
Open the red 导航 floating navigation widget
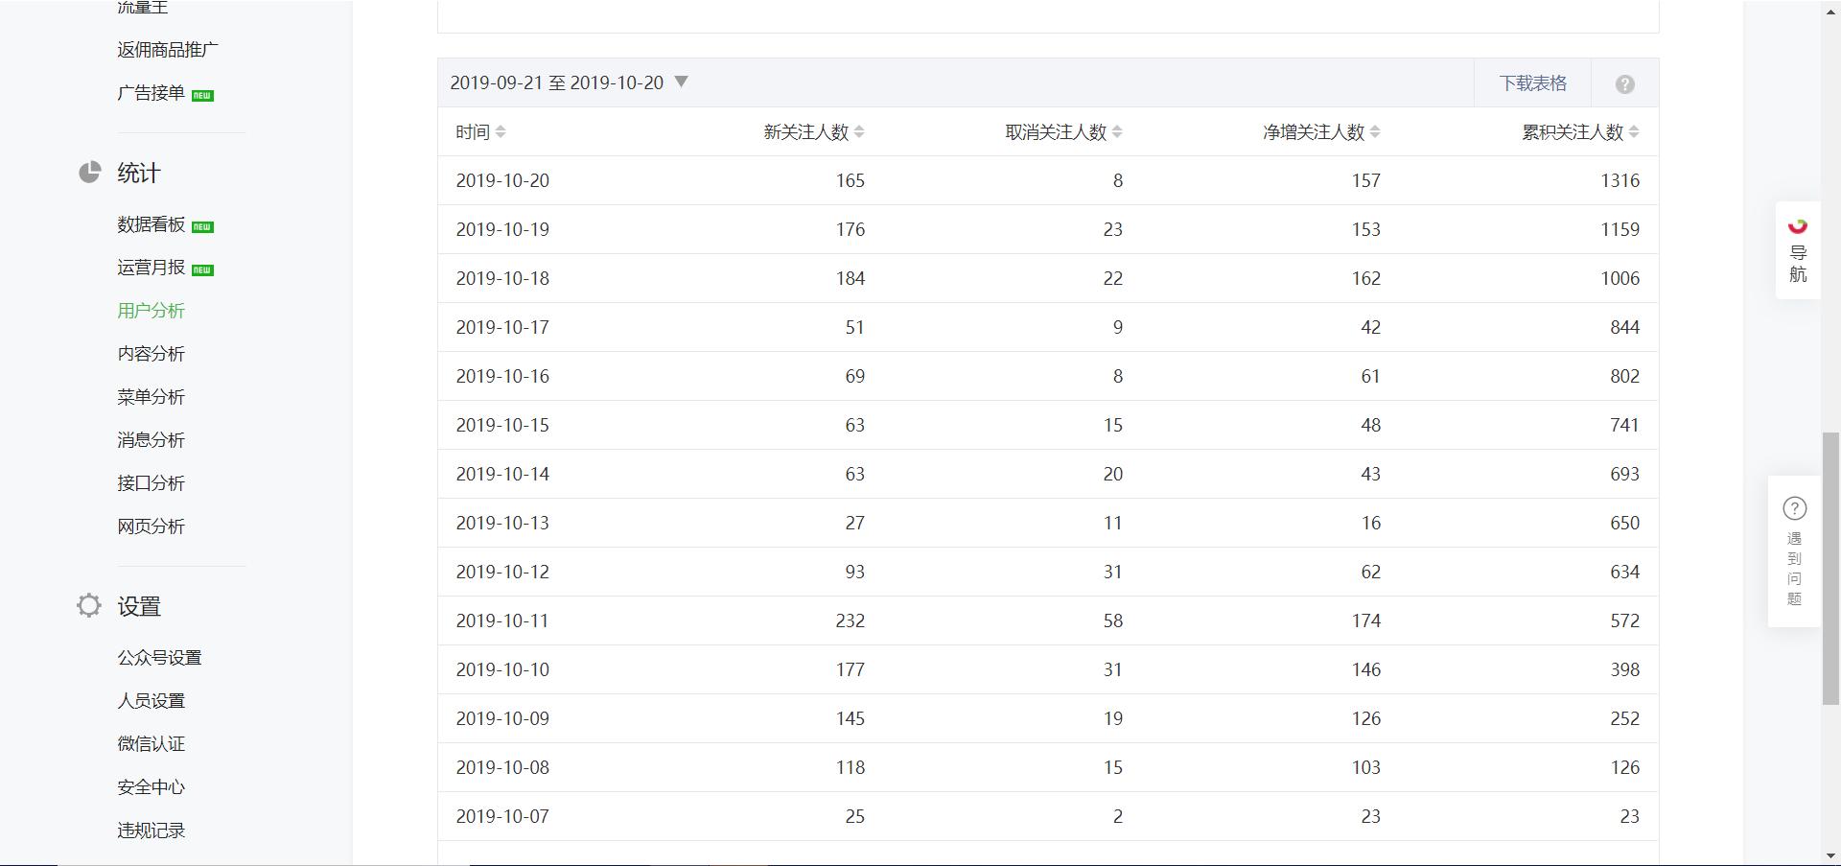point(1797,250)
